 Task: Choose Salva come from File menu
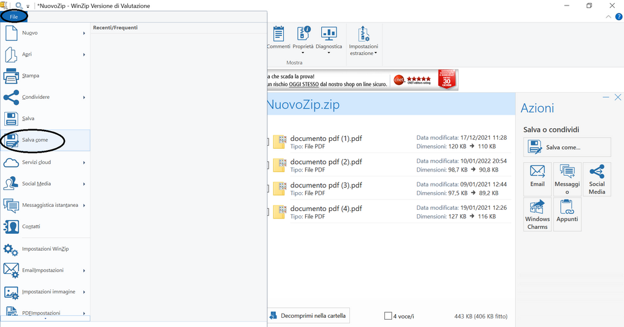point(45,140)
